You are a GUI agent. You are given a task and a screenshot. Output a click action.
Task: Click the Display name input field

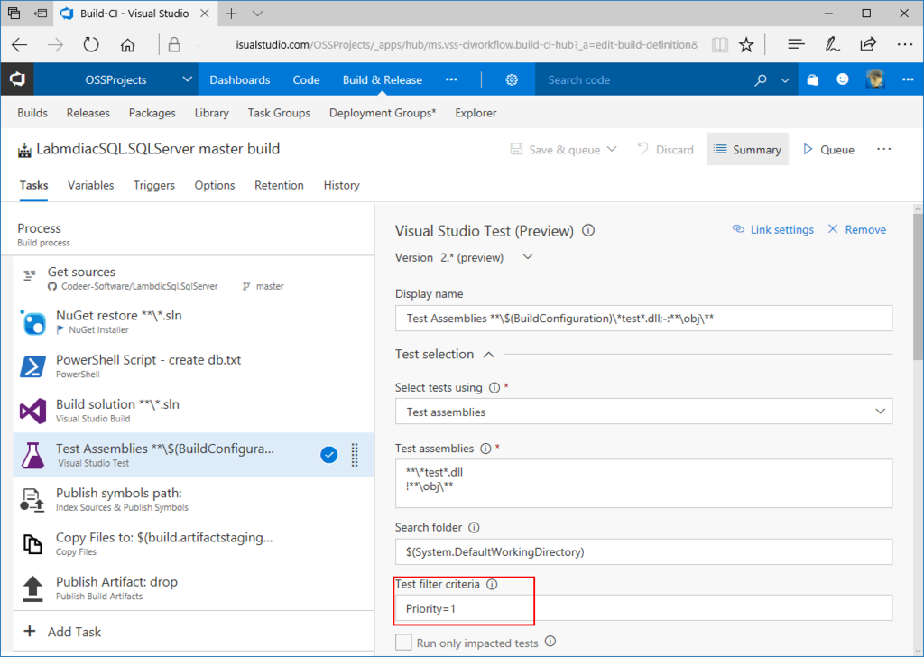tap(643, 319)
